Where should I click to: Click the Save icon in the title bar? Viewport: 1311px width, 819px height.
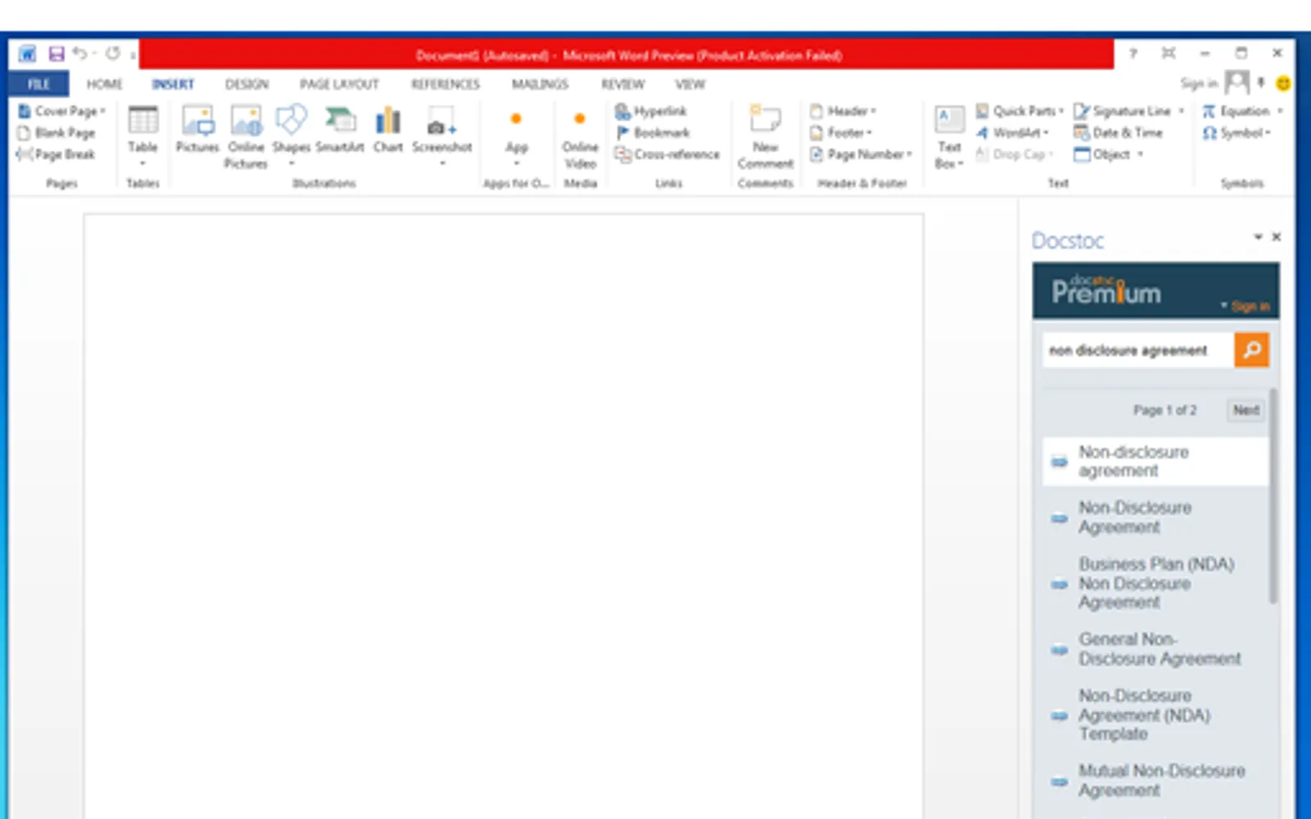coord(56,54)
